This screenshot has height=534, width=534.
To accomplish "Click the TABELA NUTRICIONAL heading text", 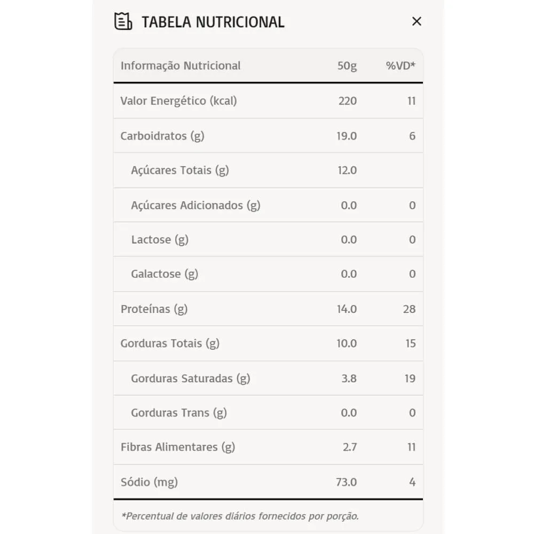I will click(x=213, y=22).
